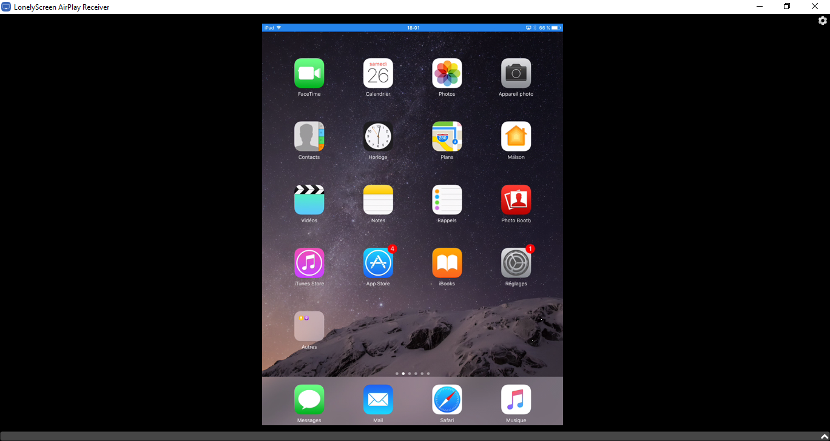This screenshot has height=441, width=830.
Task: Open the iTunes Store app
Action: [309, 263]
